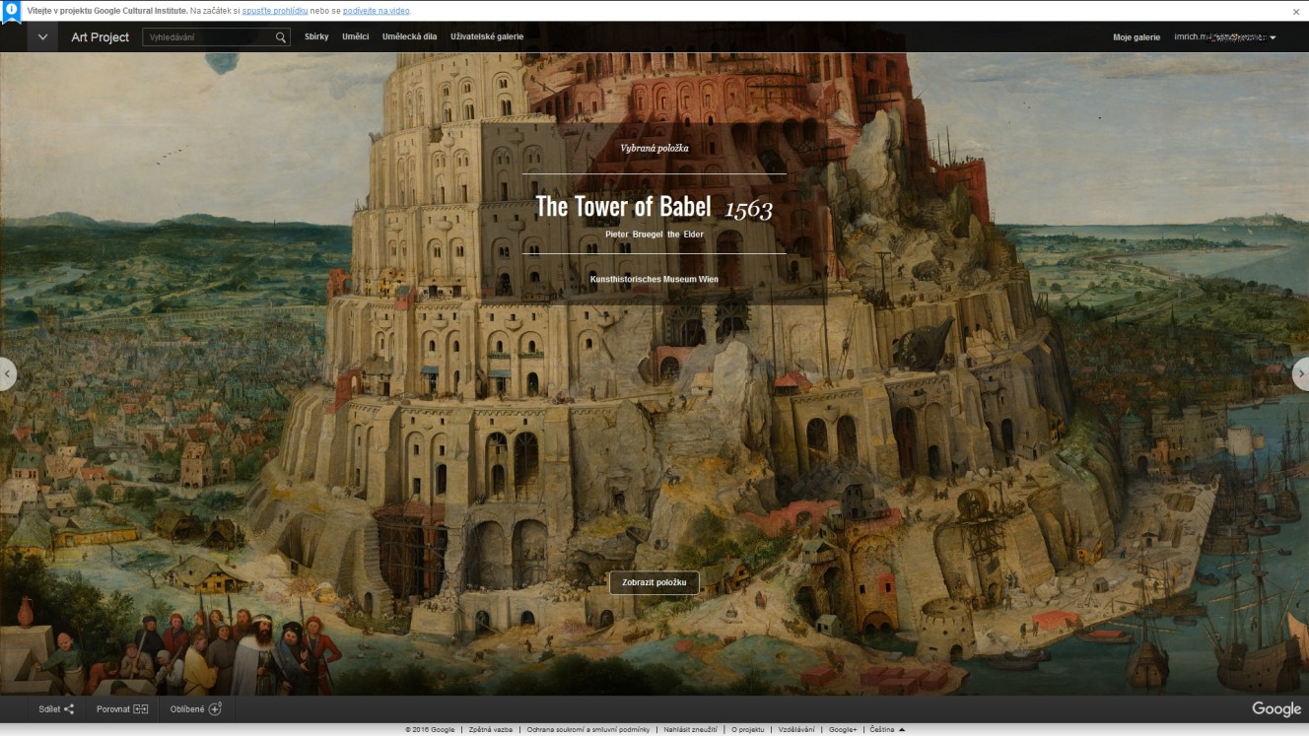Click the Porovnat compare button

pyautogui.click(x=122, y=708)
